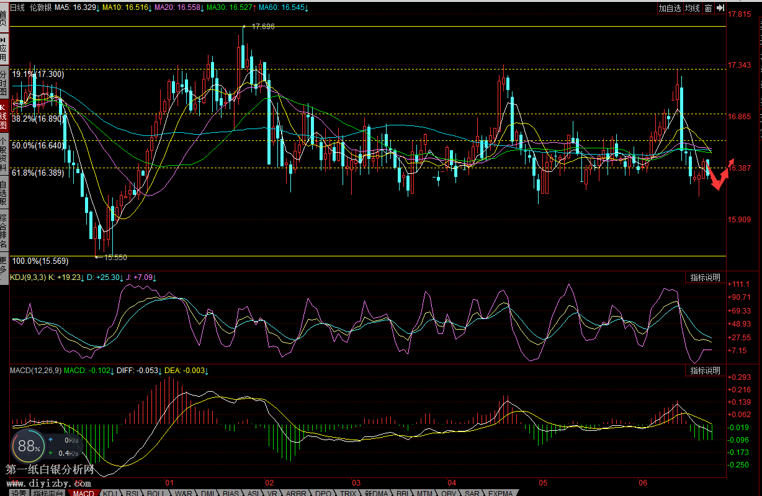Image resolution: width=762 pixels, height=496 pixels.
Task: Switch to 分时图 intraday view
Action: click(x=4, y=81)
